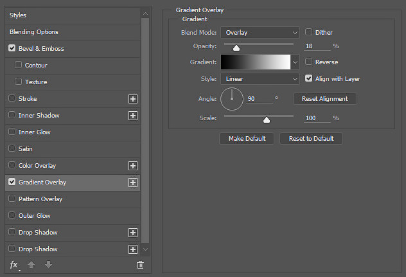Enable the Pattern Overlay checkbox
Image resolution: width=406 pixels, height=277 pixels.
click(x=12, y=199)
